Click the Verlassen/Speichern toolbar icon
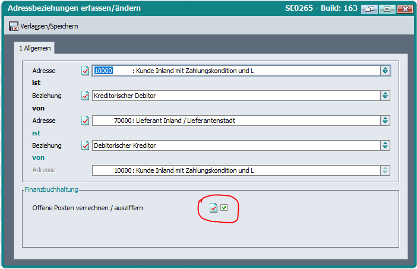The width and height of the screenshot is (417, 269). (13, 26)
